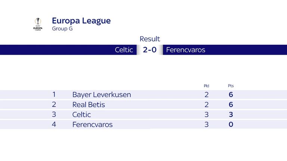Click position number 1 in the table
Screen dimensions: 287x161
pos(54,95)
